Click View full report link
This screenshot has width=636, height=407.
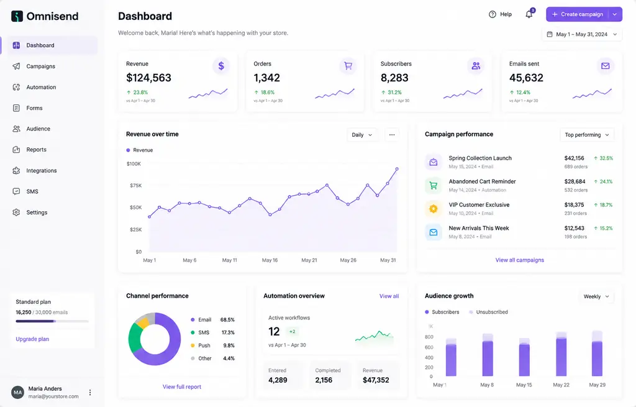point(182,386)
